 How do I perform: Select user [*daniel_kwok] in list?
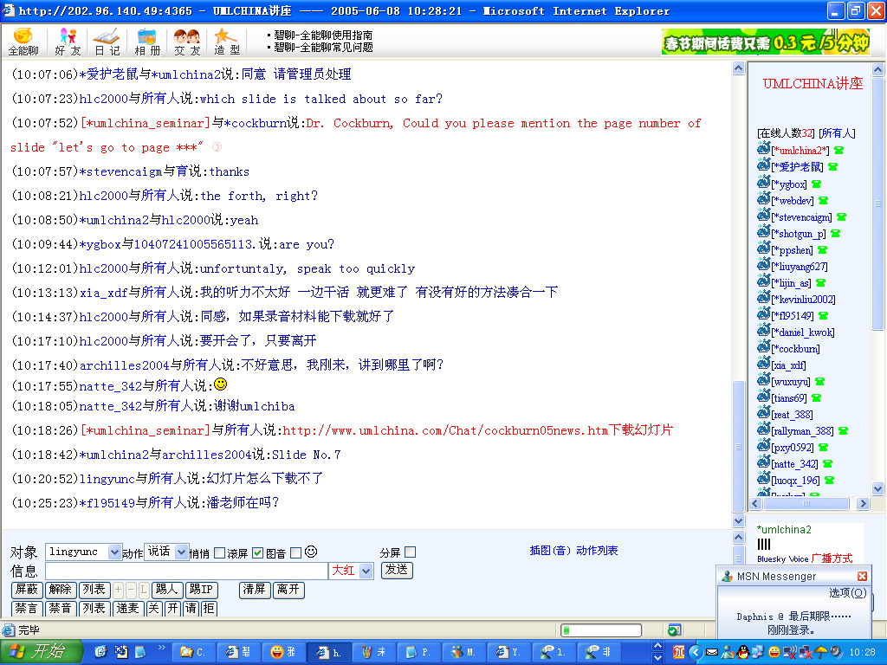803,332
